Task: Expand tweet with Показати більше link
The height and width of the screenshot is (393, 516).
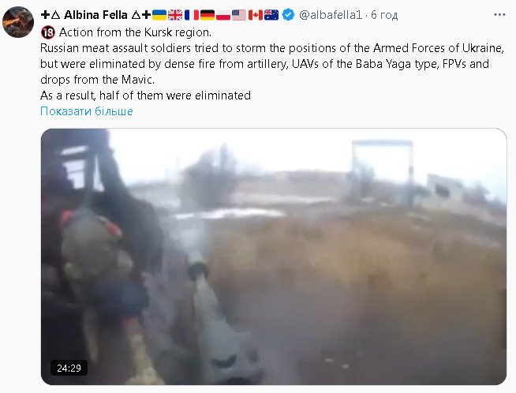Action: coord(87,111)
